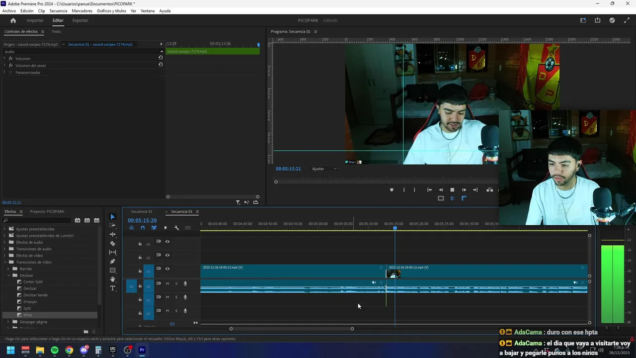Reset the Volumen del canal effect
The width and height of the screenshot is (636, 358).
(160, 65)
